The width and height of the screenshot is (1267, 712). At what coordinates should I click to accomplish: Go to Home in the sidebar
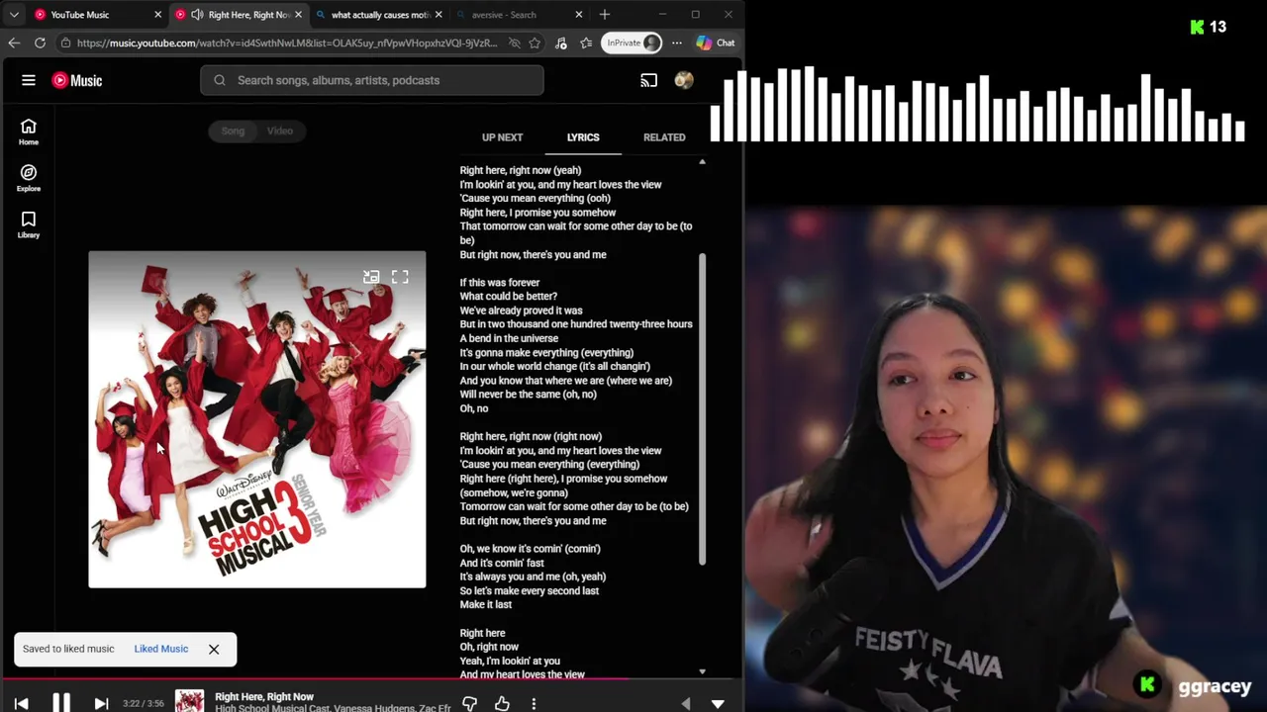coord(29,132)
